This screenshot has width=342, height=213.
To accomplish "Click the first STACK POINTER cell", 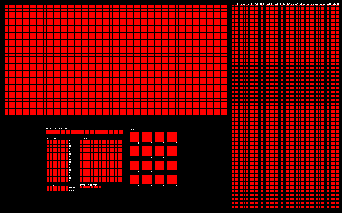I will point(81,187).
